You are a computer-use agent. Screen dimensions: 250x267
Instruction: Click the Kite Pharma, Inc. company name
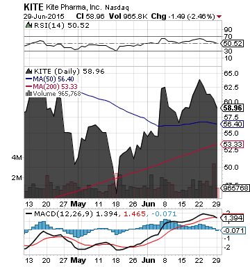click(74, 8)
